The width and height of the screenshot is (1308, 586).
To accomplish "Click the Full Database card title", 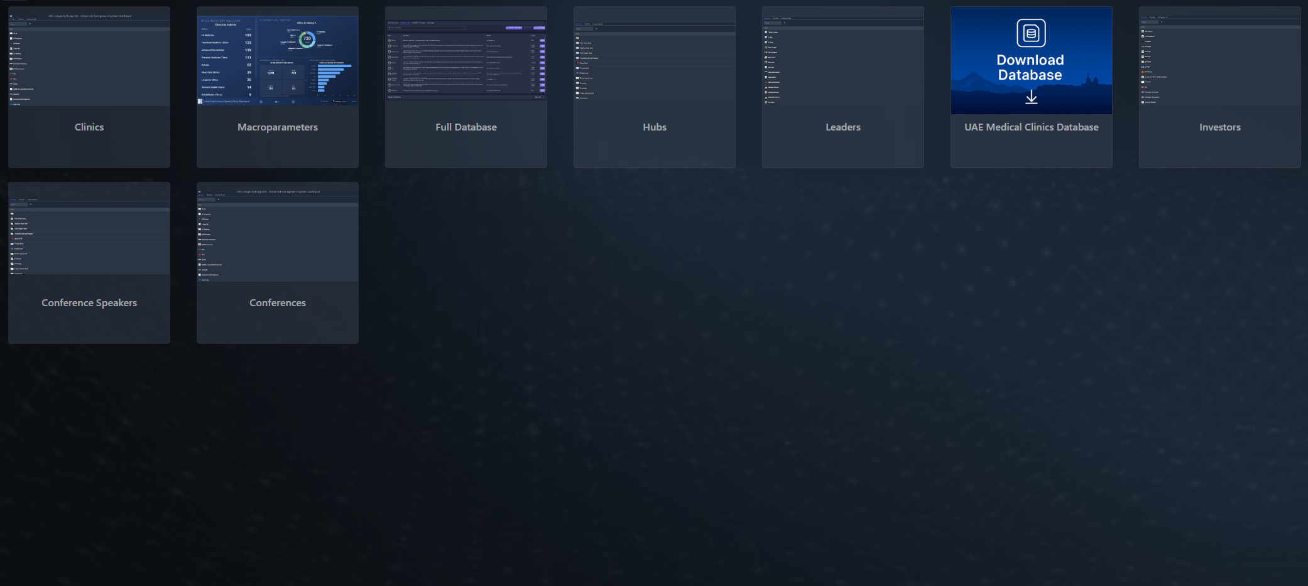I will click(x=466, y=127).
